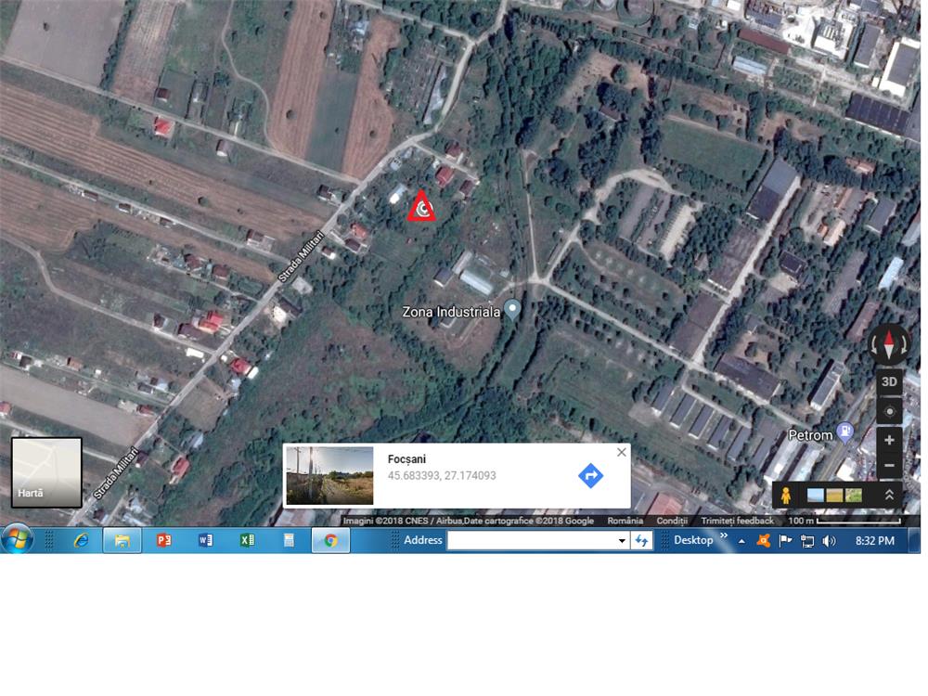Click the Petrom gas station marker
This screenshot has width=928, height=696.
(x=844, y=432)
